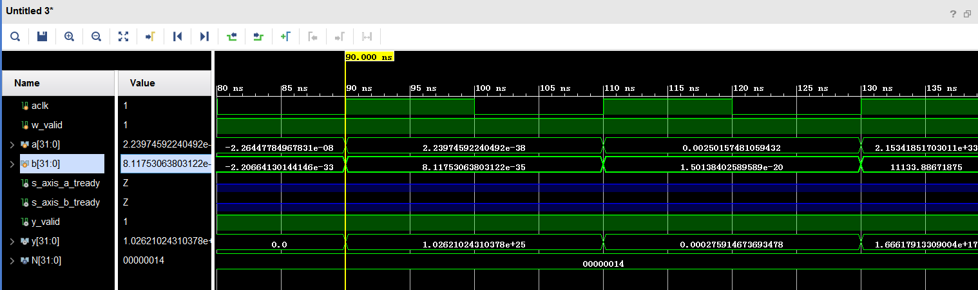Viewport: 978px width, 290px height.
Task: Click value -2.20664130144146e-33 in b waveform
Action: tap(279, 167)
